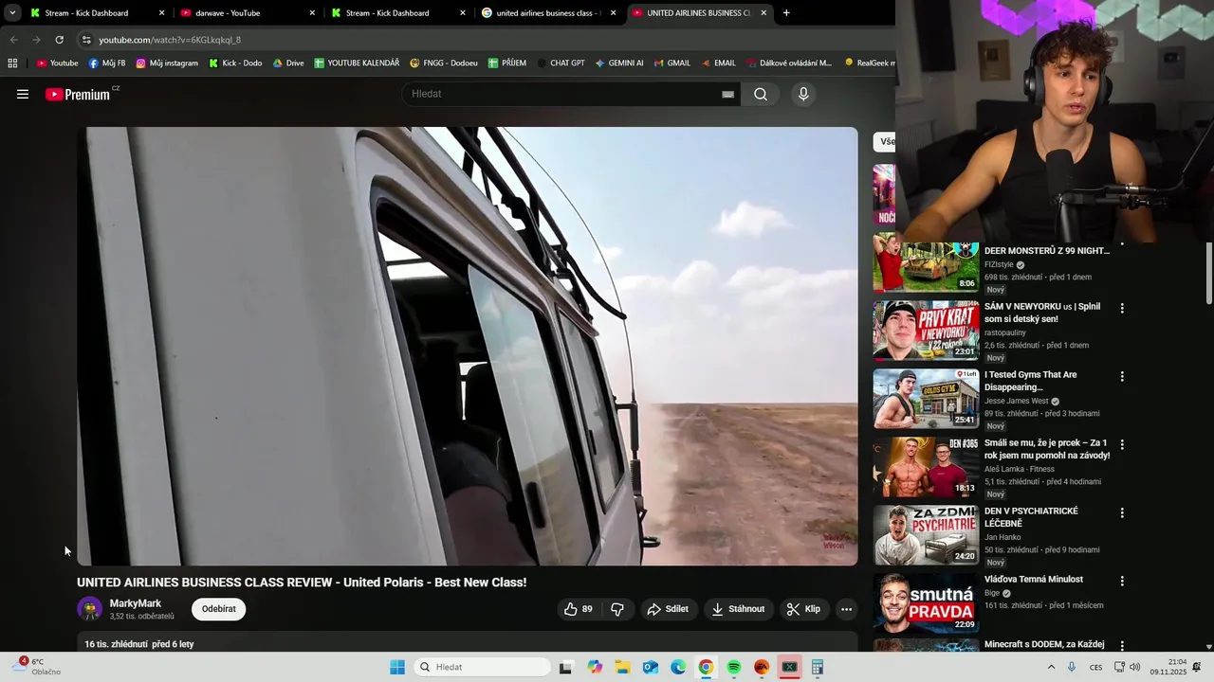Open the GEMINI AI bookmark
Viewport: 1214px width, 682px height.
(x=619, y=63)
